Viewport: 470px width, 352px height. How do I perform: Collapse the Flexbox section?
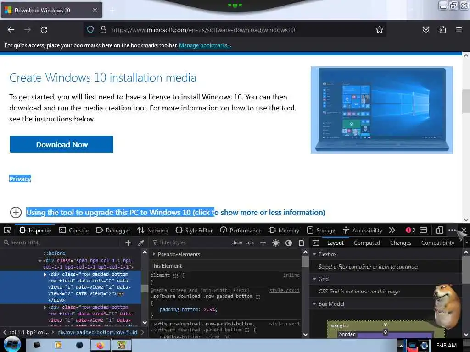click(314, 254)
